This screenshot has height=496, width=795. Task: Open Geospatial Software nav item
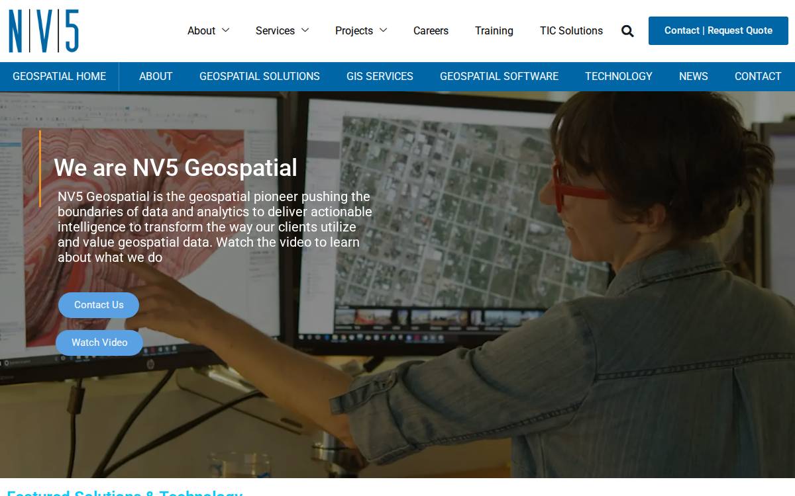500,76
